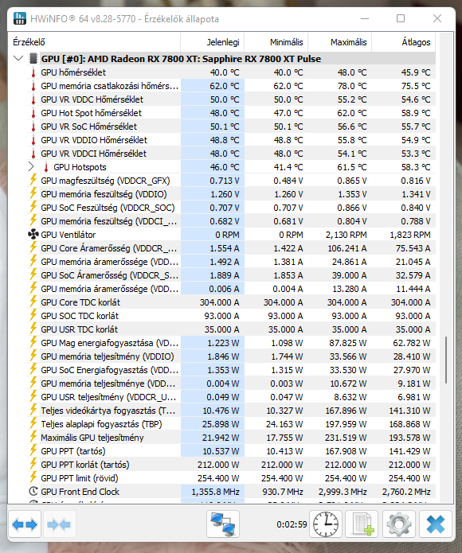Click the blue X close sensors button
This screenshot has width=462, height=553.
click(436, 525)
